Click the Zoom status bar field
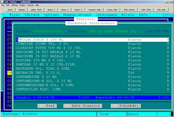Viewport: 174px width, 117px height. pyautogui.click(x=104, y=114)
